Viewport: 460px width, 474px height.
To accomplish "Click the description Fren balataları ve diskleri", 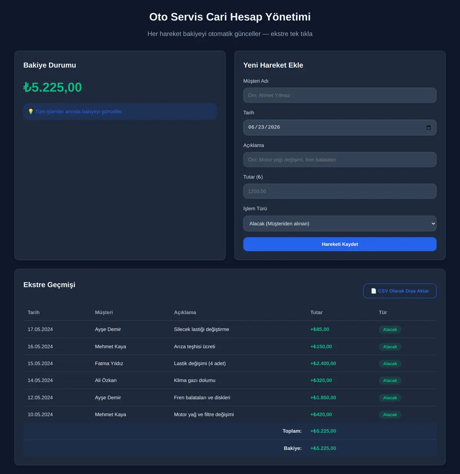I will [x=202, y=397].
